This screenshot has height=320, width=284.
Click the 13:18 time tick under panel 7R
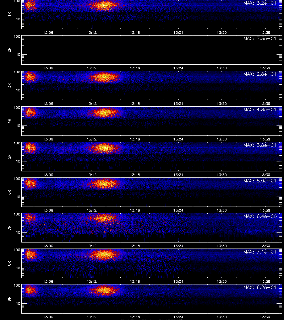[x=135, y=246]
